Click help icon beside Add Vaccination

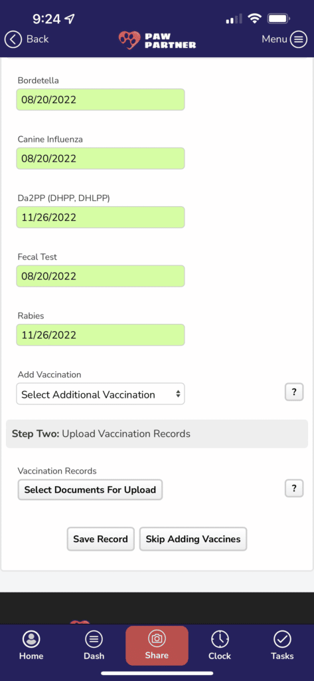(x=294, y=392)
